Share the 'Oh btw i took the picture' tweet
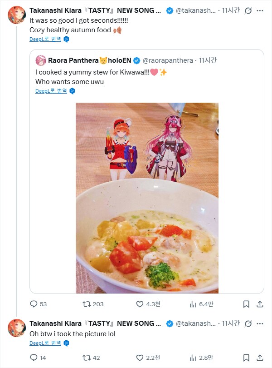Screen dimensions: 272x368 260,358
